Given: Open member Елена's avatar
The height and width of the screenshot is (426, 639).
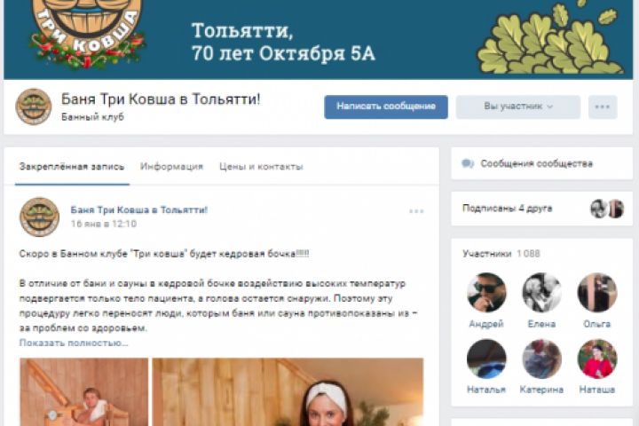Looking at the screenshot, I should point(541,293).
